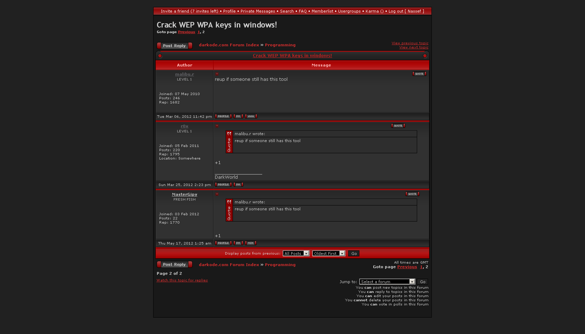
Task: Open Private Messages in top menu
Action: tap(258, 11)
